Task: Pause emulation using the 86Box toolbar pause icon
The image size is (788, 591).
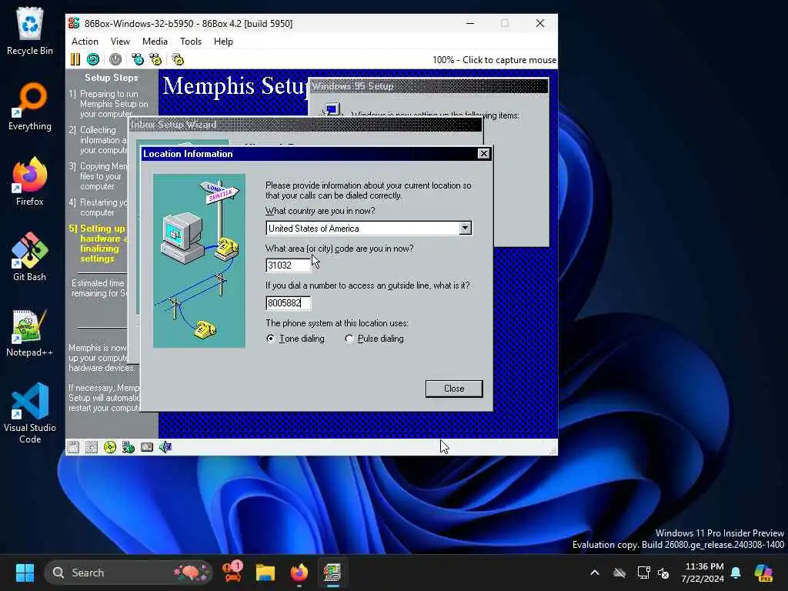Action: (75, 59)
